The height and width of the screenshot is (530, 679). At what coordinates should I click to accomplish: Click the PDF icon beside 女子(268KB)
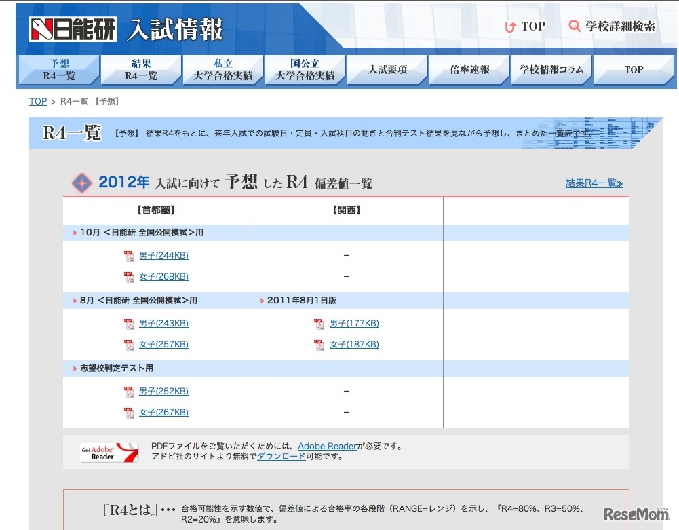pos(129,277)
